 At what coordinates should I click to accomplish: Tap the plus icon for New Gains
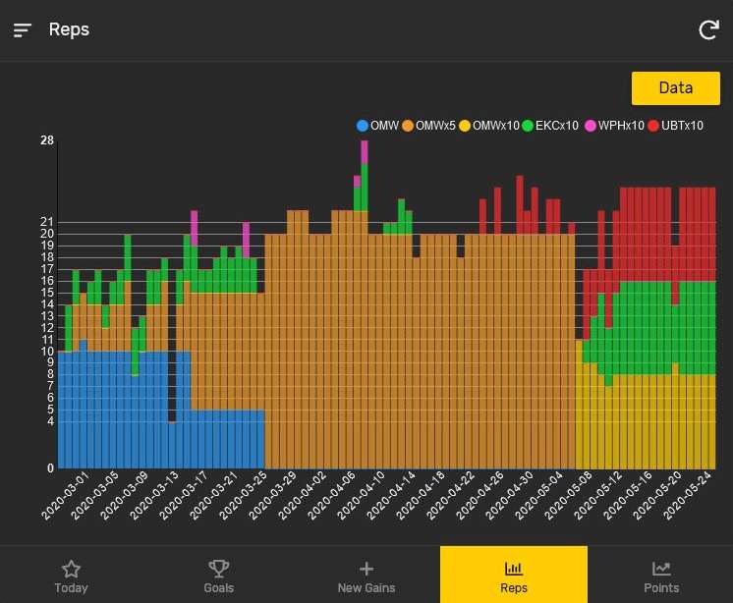click(x=366, y=568)
